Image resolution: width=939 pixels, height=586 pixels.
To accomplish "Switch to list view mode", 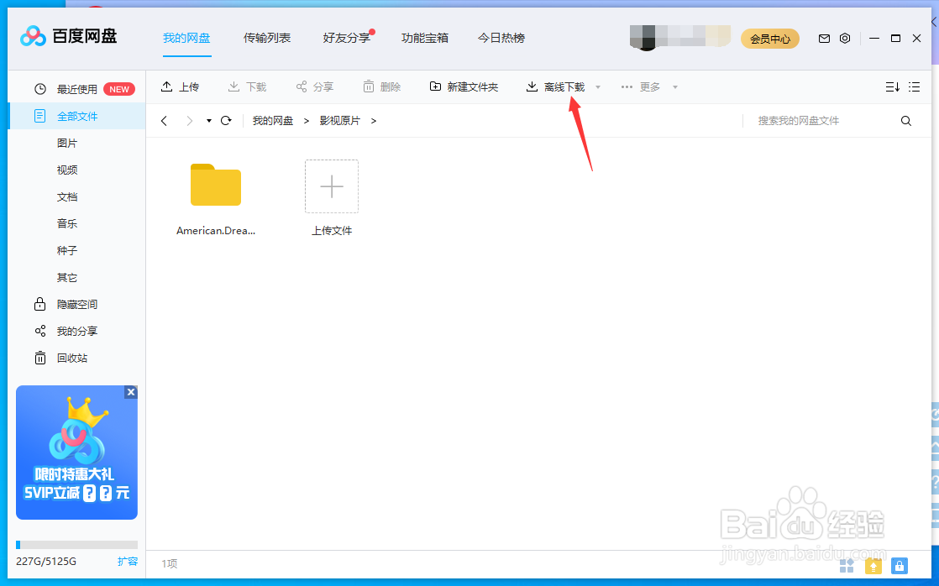I will point(915,86).
